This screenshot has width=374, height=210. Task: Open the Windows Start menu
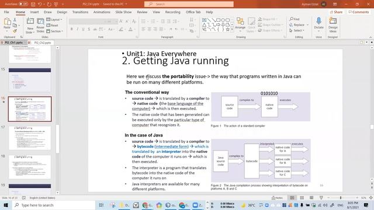click(6, 205)
